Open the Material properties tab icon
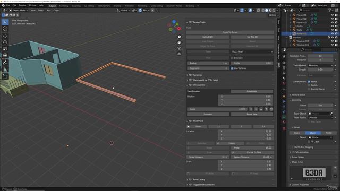The height and width of the screenshot is (191, 340). pos(284,122)
